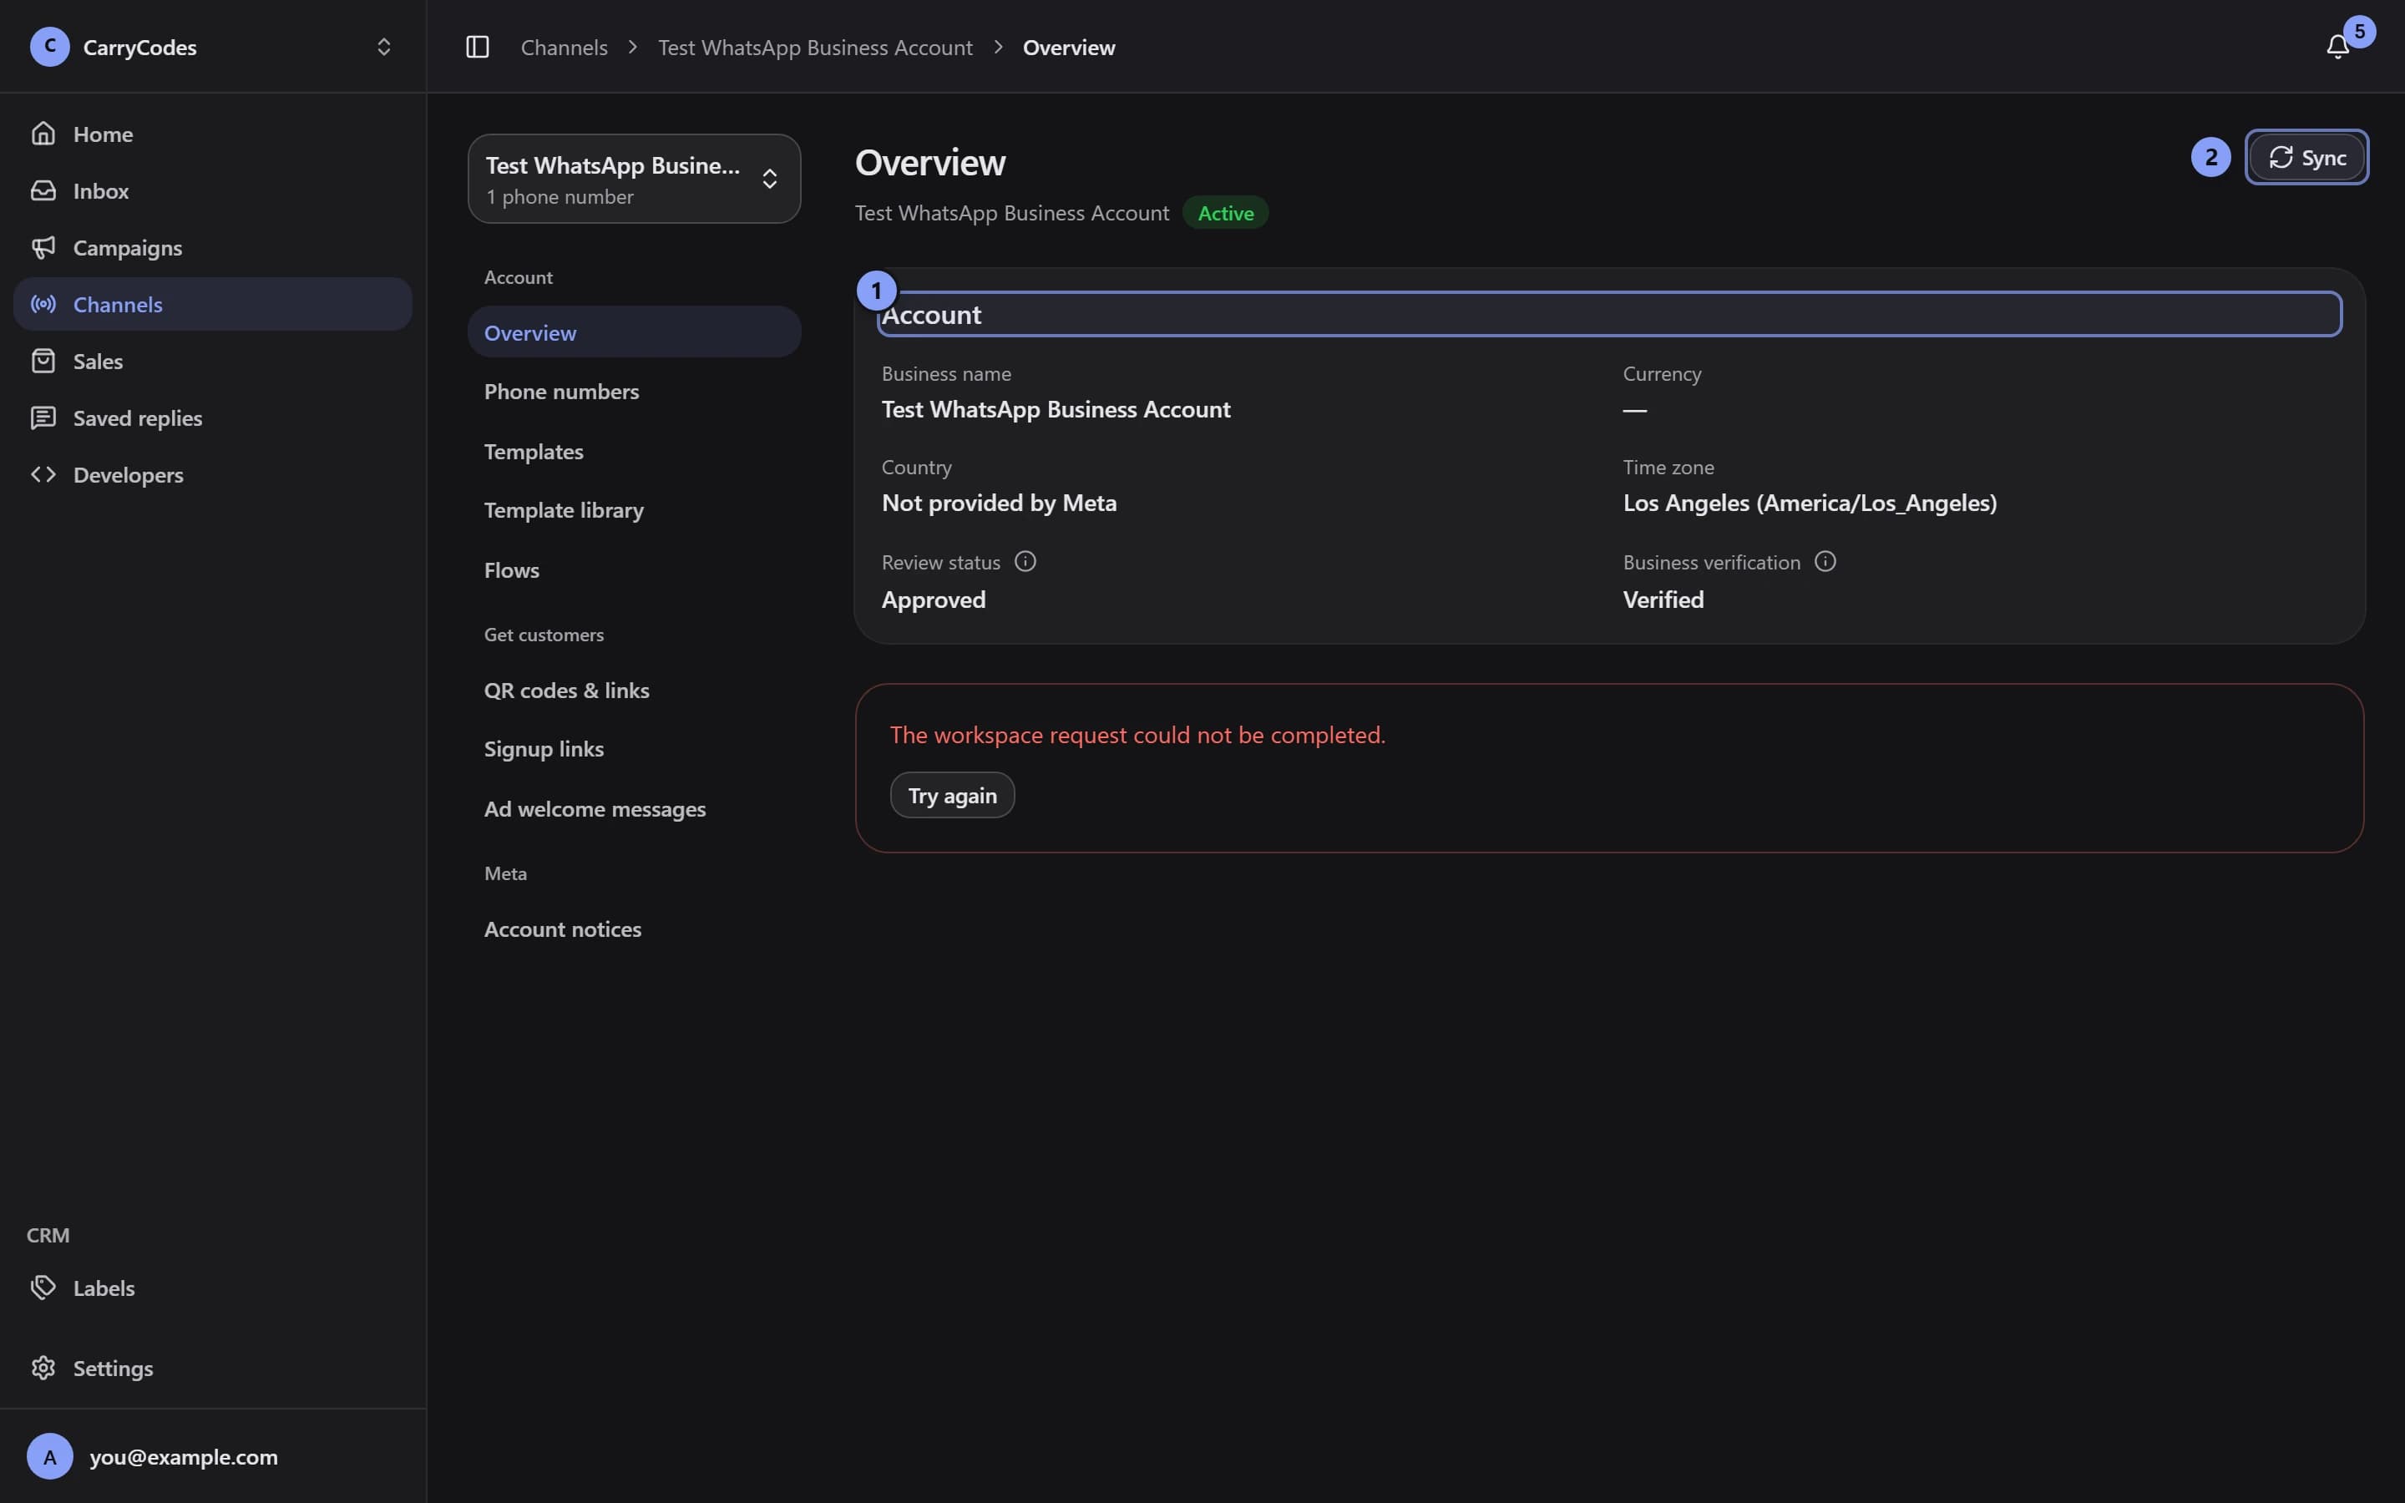Click the Sales shopping bag icon
Screen dimensions: 2405x1503
tap(43, 360)
